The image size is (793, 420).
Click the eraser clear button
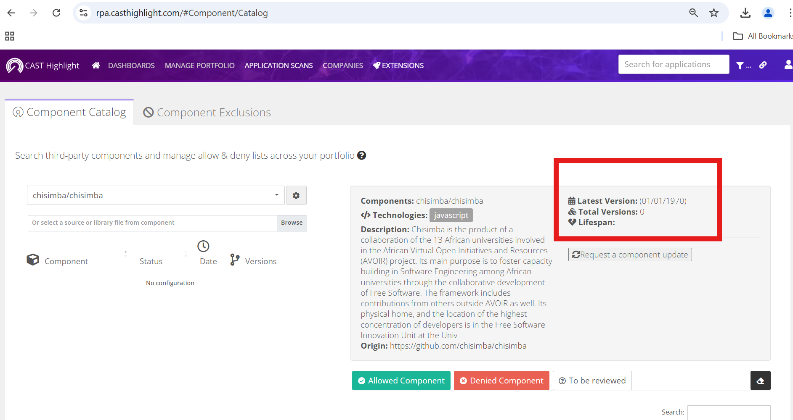(760, 381)
